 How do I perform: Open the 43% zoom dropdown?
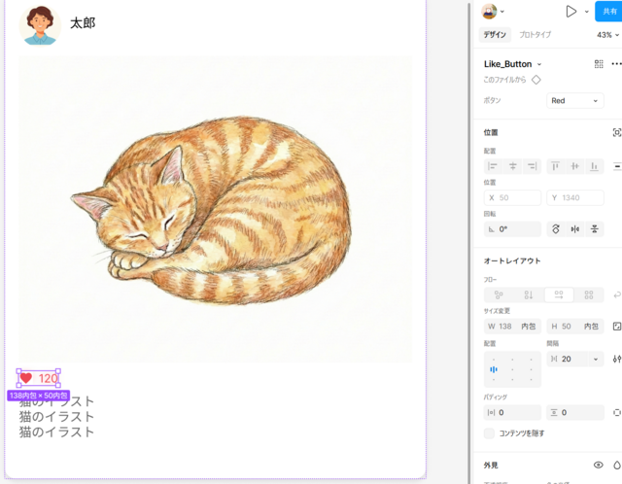coord(607,35)
